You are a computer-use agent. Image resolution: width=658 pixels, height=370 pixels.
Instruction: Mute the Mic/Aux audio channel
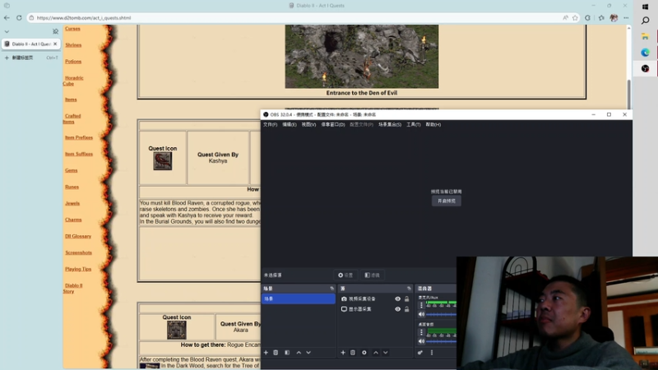coord(421,315)
